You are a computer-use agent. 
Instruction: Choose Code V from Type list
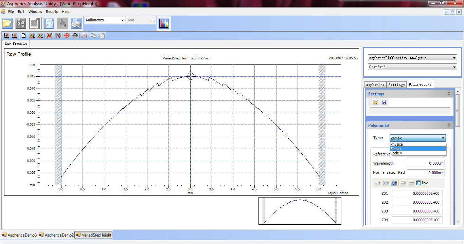click(417, 153)
